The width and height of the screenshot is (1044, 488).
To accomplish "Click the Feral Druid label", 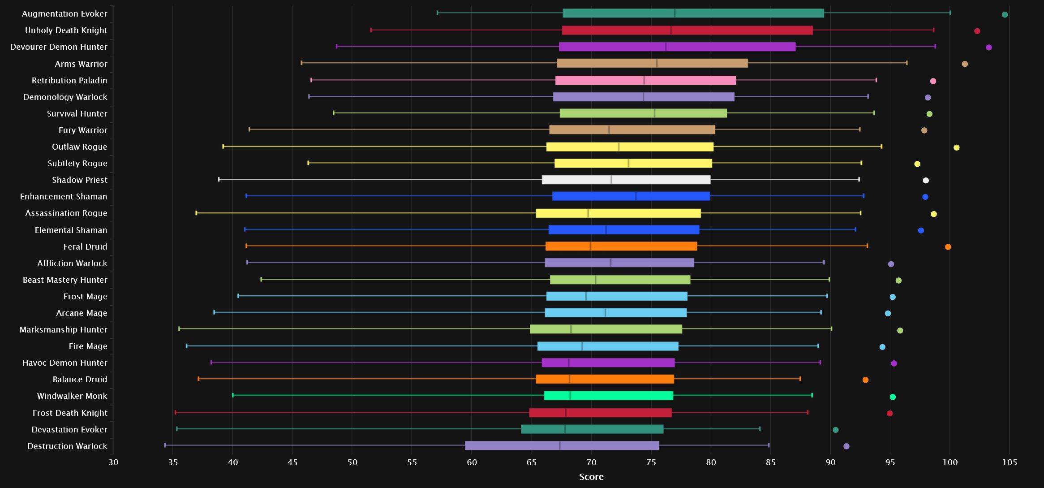I will tap(85, 246).
